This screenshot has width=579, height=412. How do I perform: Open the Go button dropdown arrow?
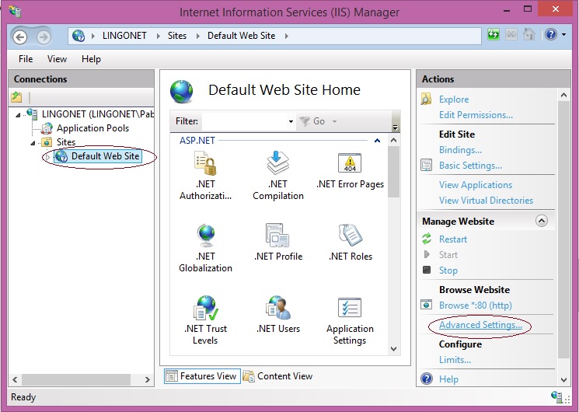(x=334, y=121)
